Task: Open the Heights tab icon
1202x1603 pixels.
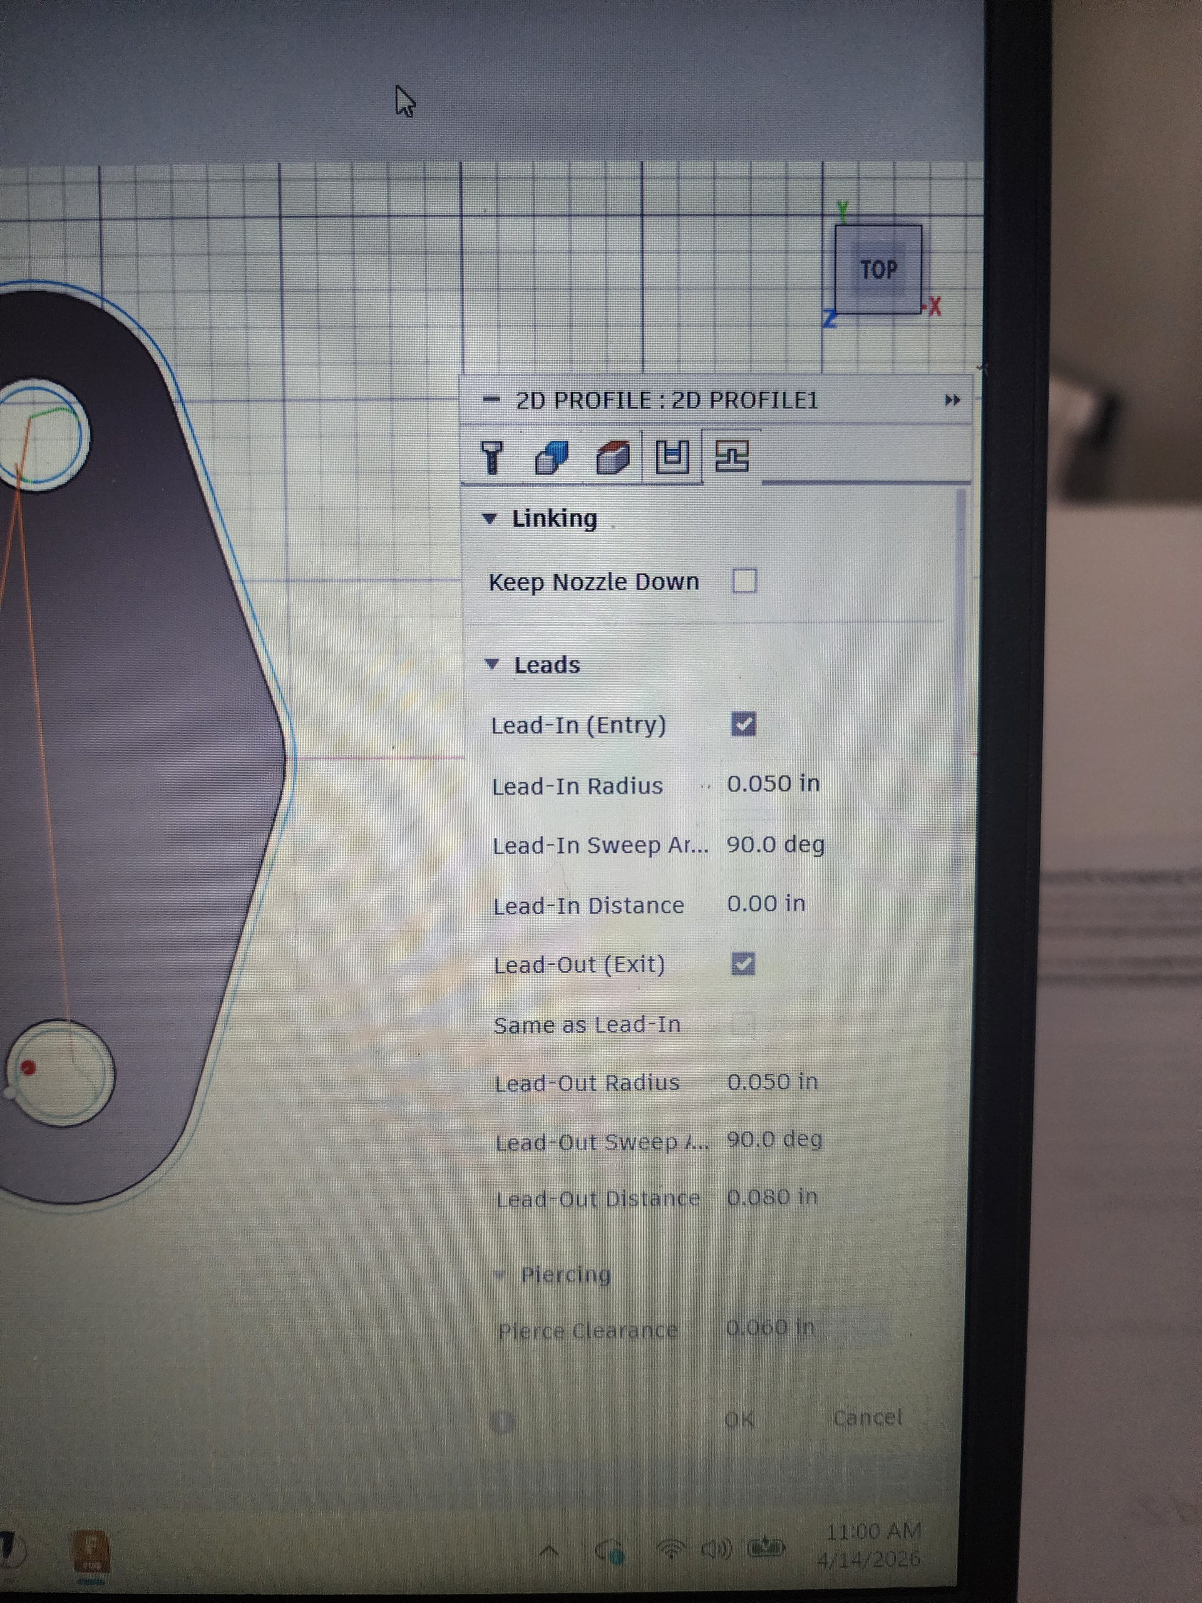Action: (x=612, y=457)
